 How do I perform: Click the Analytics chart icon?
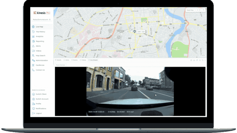(33, 37)
